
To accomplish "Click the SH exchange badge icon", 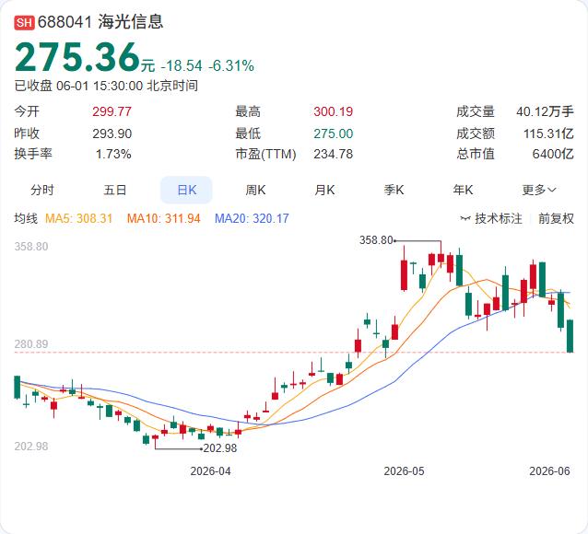I will click(24, 22).
